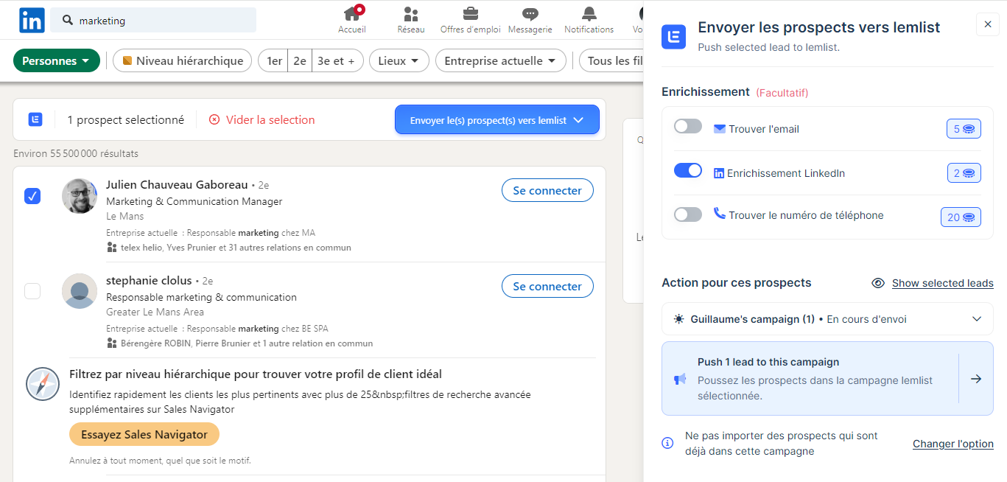This screenshot has height=482, width=1007.
Task: Toggle the 2e connection filter
Action: pos(300,61)
